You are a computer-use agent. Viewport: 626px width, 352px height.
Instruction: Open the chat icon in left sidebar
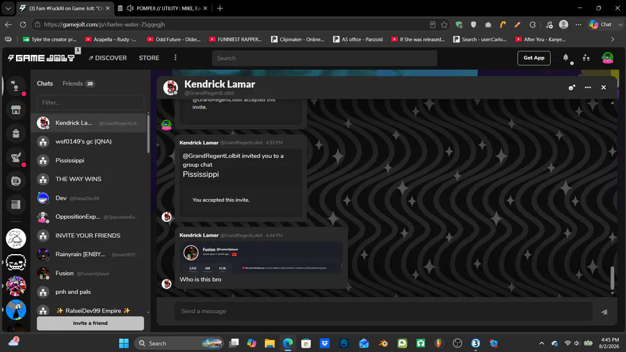15,86
